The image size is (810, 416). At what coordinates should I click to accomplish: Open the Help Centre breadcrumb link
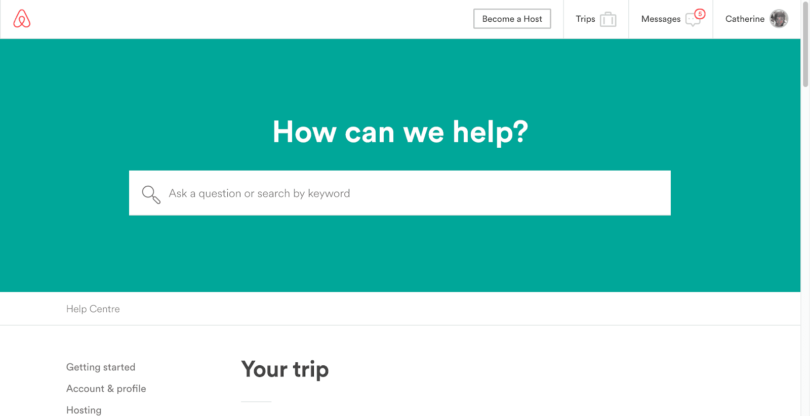point(93,309)
